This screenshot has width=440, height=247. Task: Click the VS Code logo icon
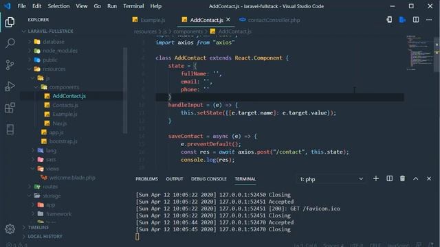click(x=7, y=6)
